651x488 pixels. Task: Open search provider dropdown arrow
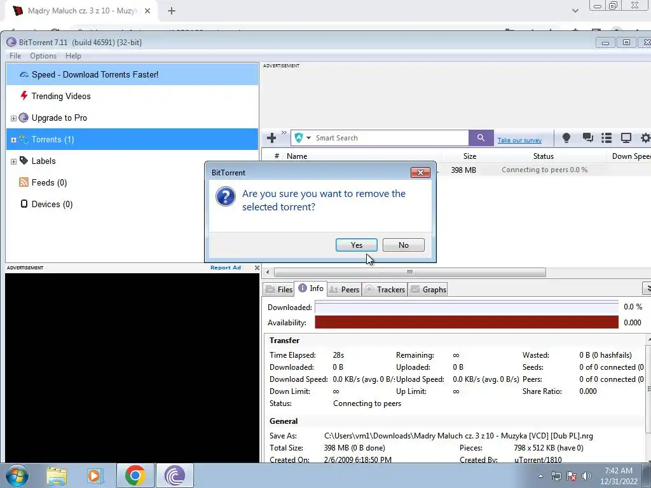[x=308, y=138]
